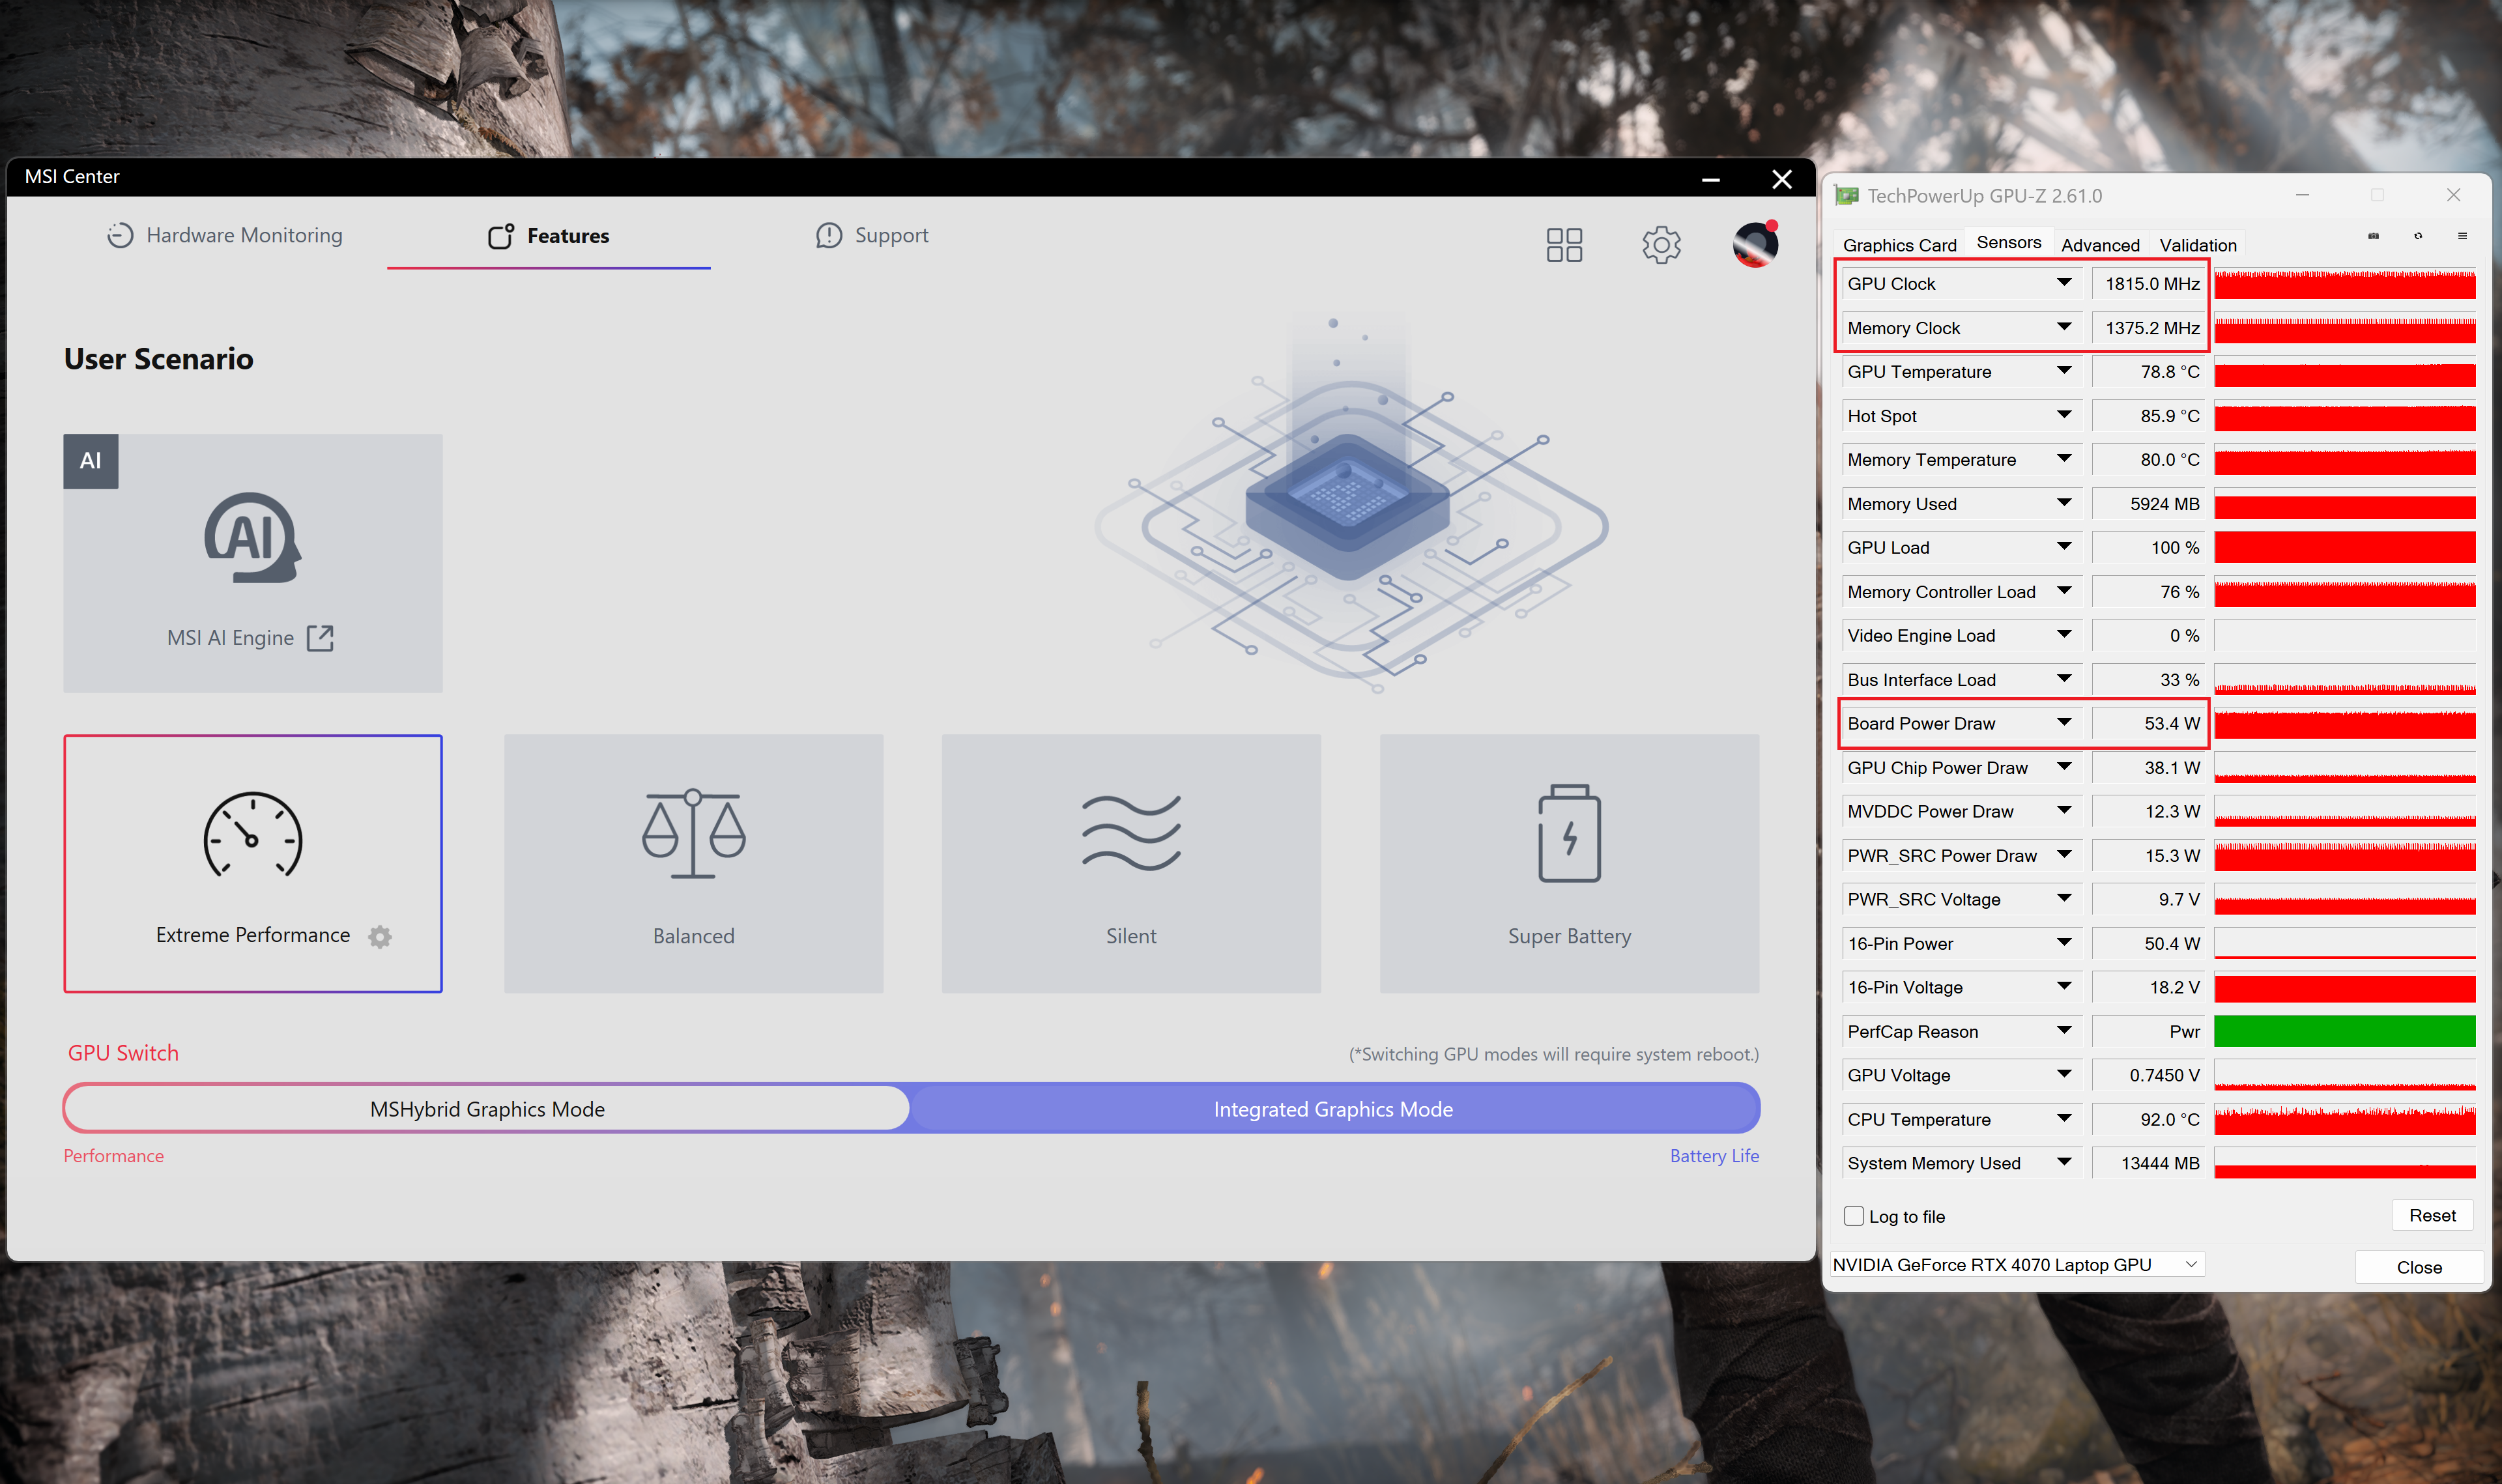The image size is (2502, 1484).
Task: Open GPU-Z Advanced tab
Action: pos(2100,245)
